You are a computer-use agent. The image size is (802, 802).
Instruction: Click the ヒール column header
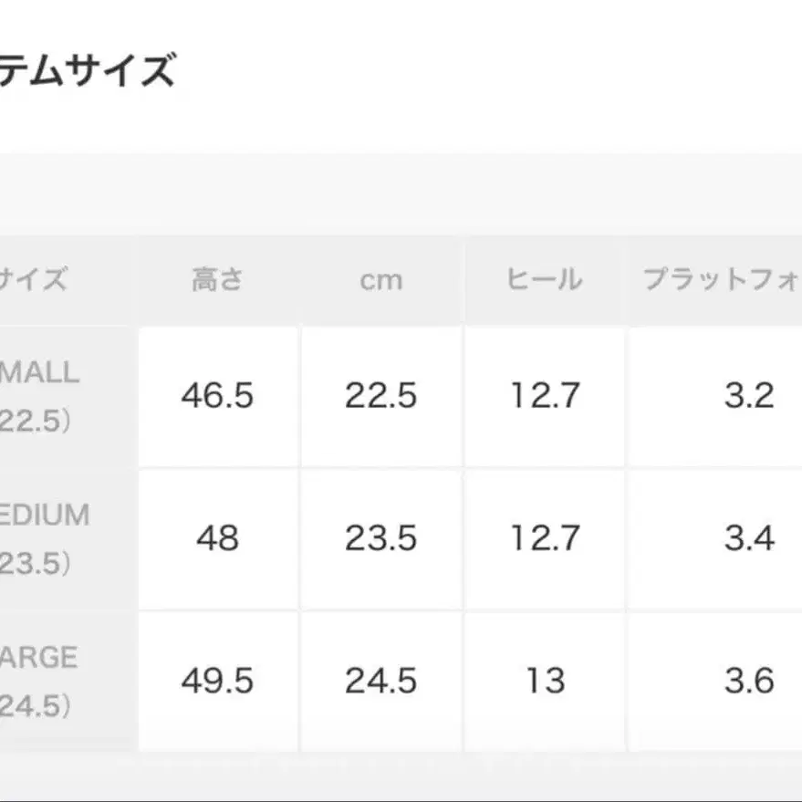(x=544, y=279)
